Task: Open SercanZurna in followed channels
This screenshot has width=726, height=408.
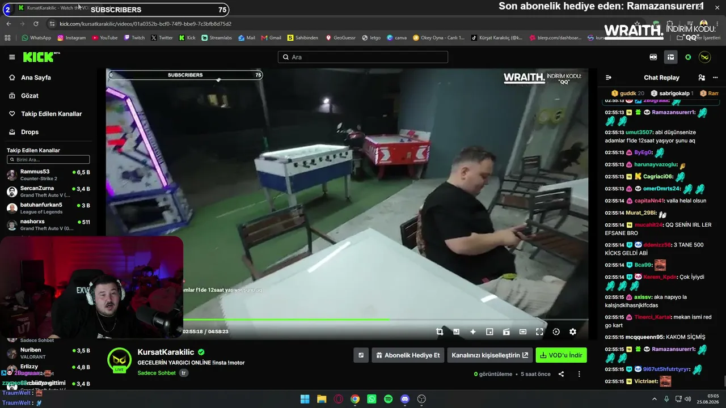Action: click(48, 191)
